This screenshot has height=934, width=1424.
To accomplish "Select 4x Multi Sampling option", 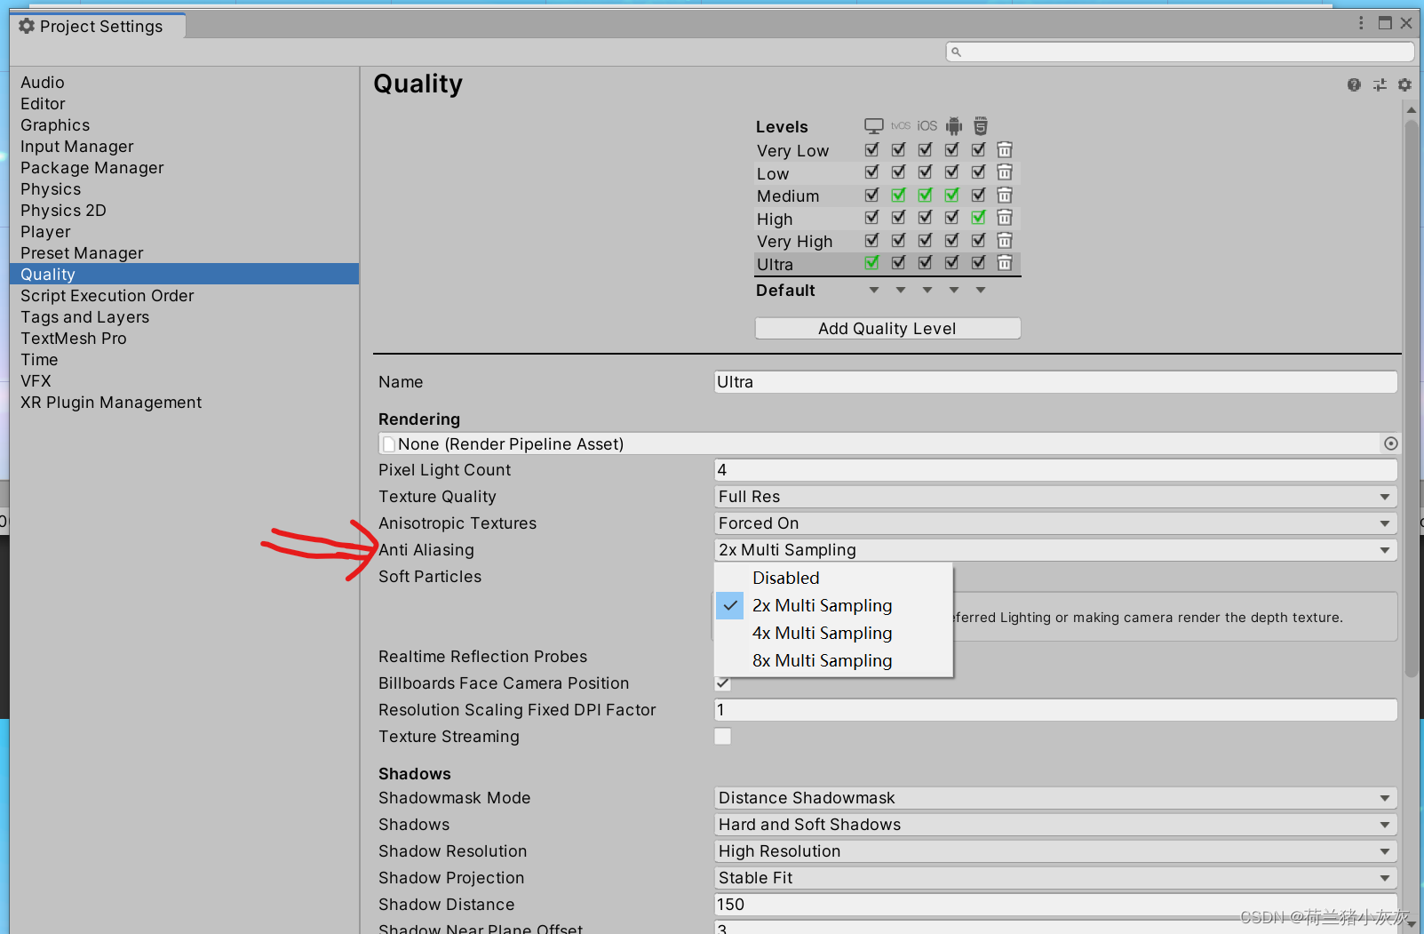I will (x=833, y=633).
